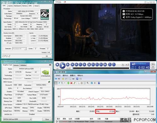This screenshot has width=157, height=123.
Task: Click the GPU-Z BIOS save chip icon
Action: click(49, 82)
